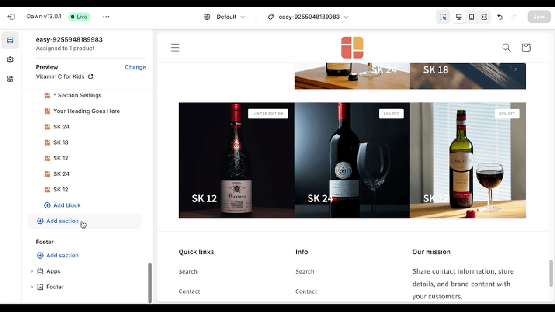This screenshot has width=555, height=312.
Task: Open the app embeds sidebar icon
Action: coord(10,78)
